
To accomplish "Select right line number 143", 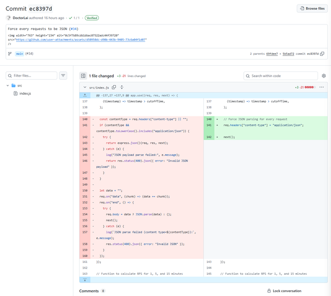I will (x=209, y=262).
